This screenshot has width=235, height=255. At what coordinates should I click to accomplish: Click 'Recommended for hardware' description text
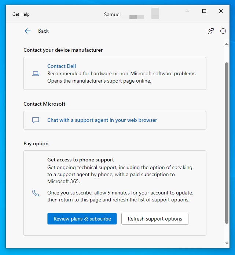tap(122, 77)
